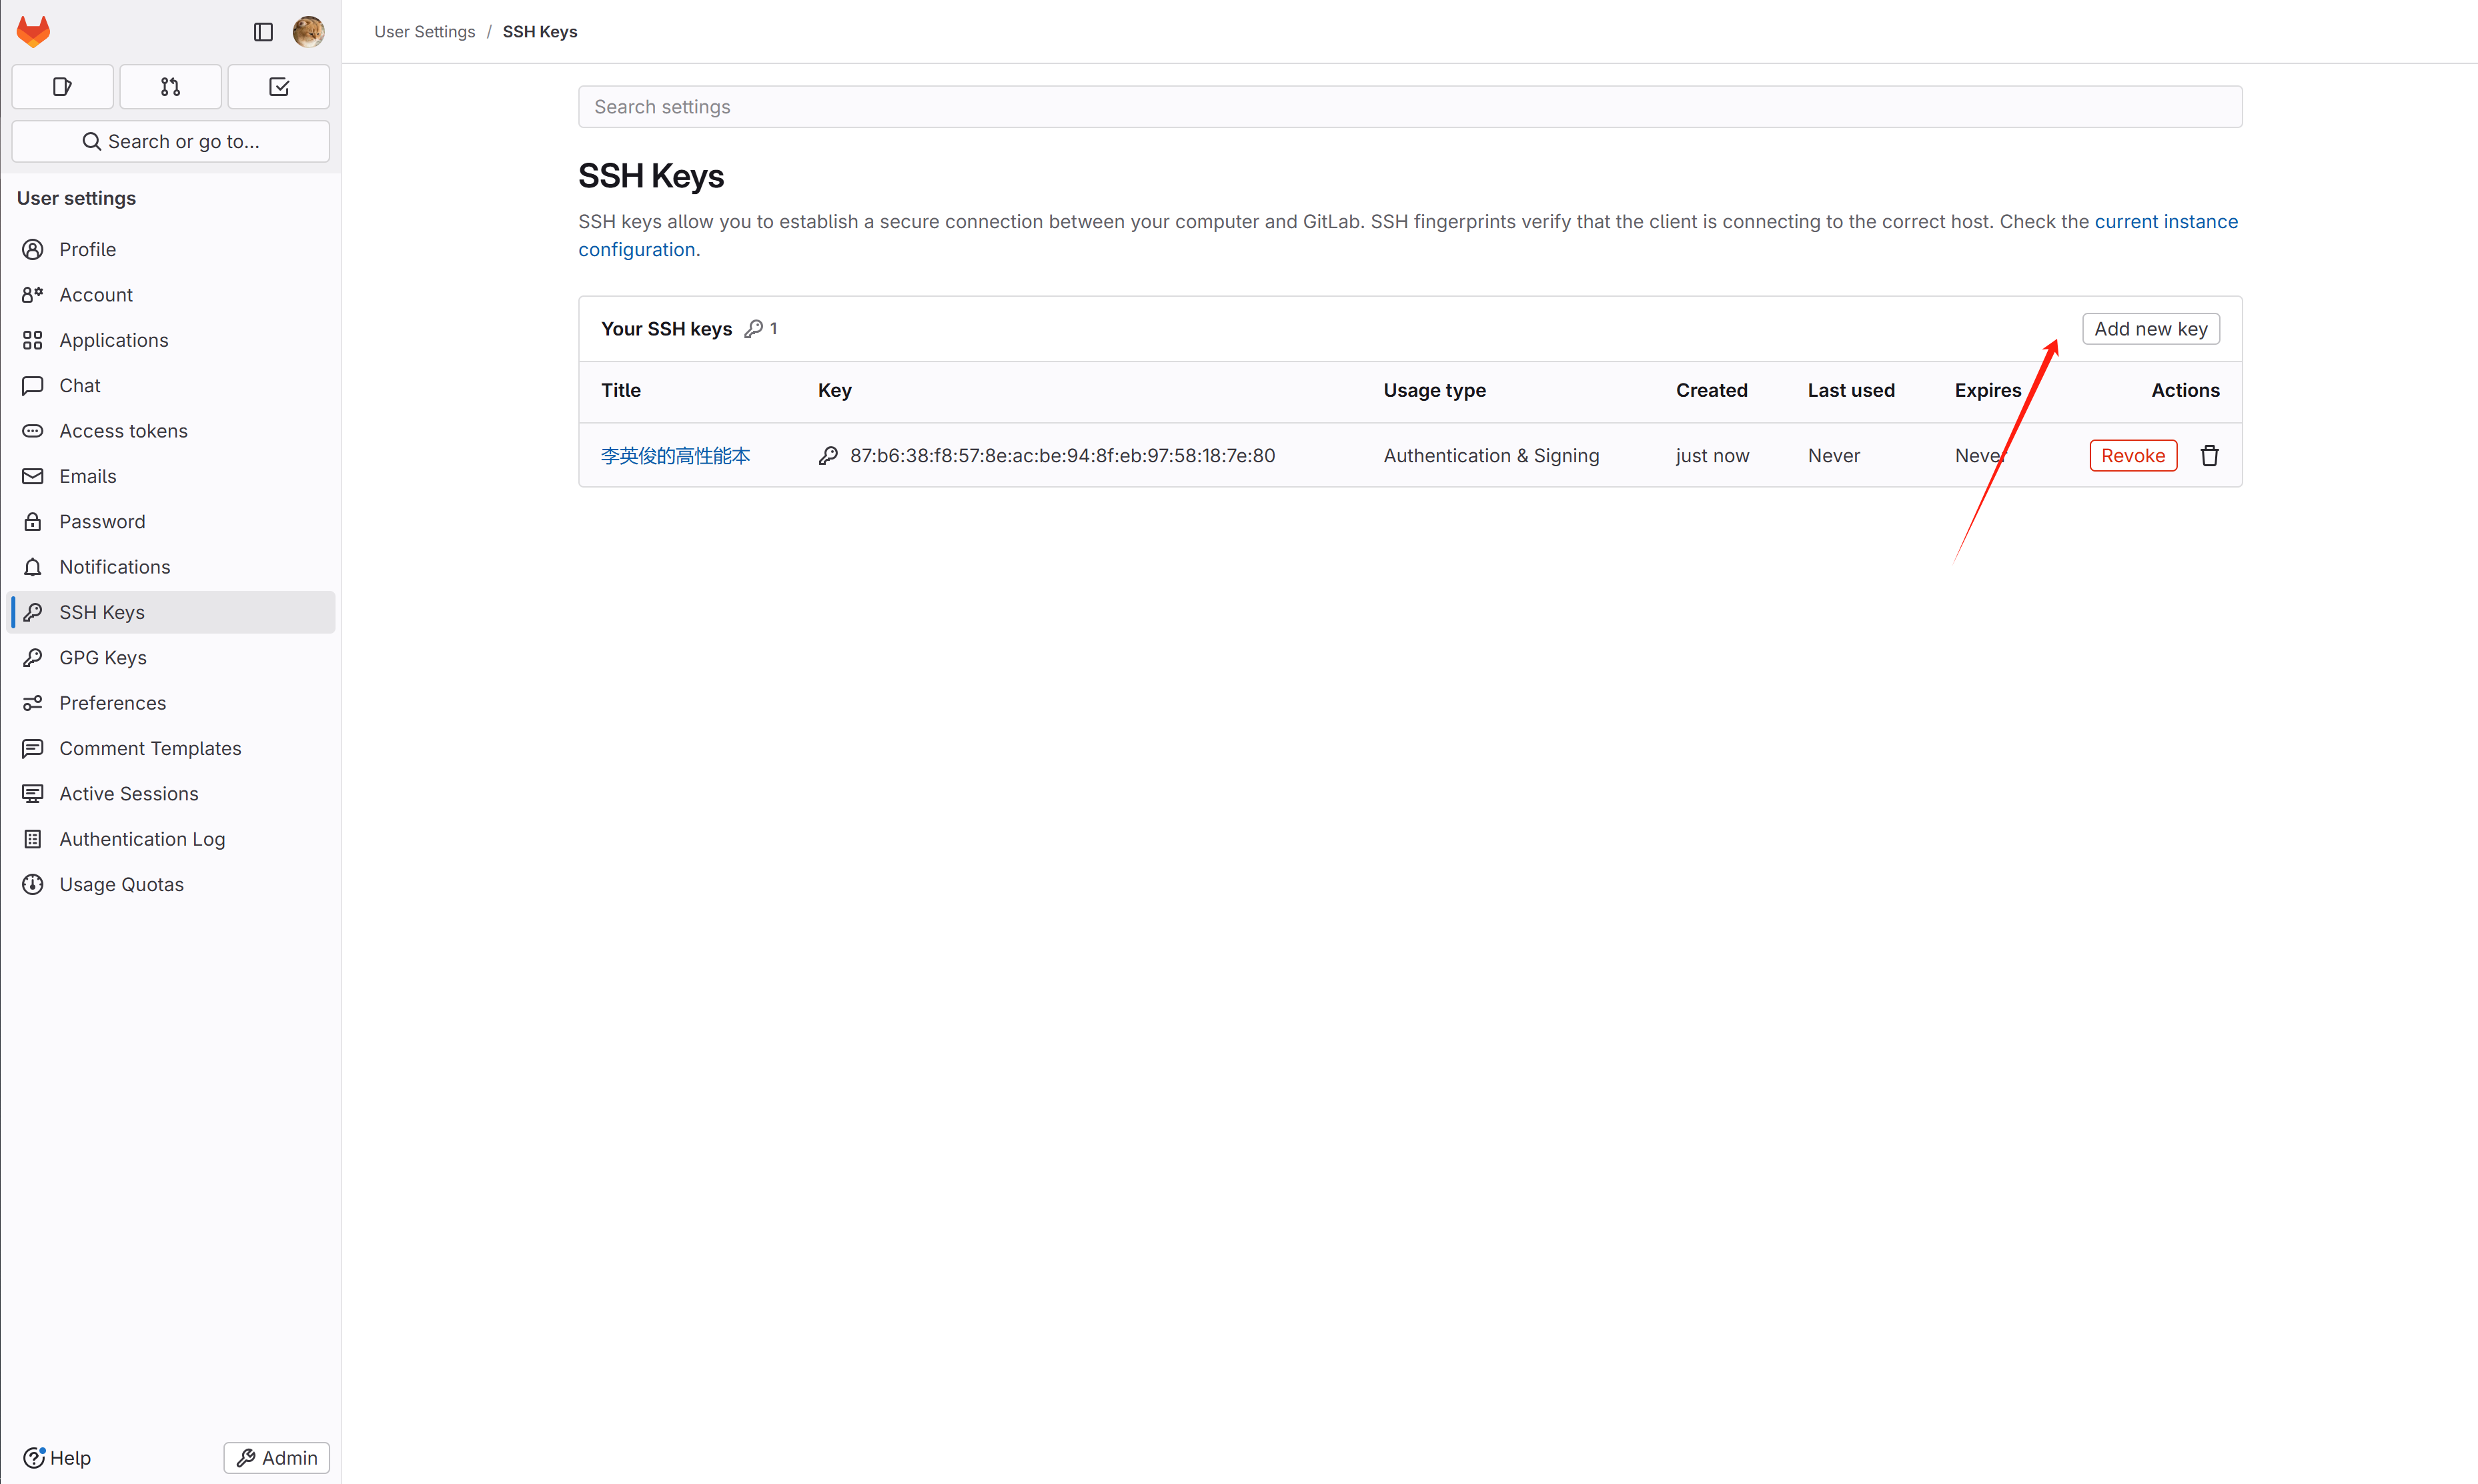Toggle the sidebar collapse icon
Screen dimensions: 2478x1484
263,32
